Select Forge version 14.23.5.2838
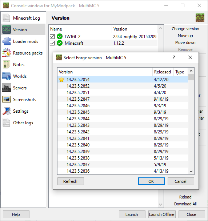The image size is (208, 221). coord(123,158)
